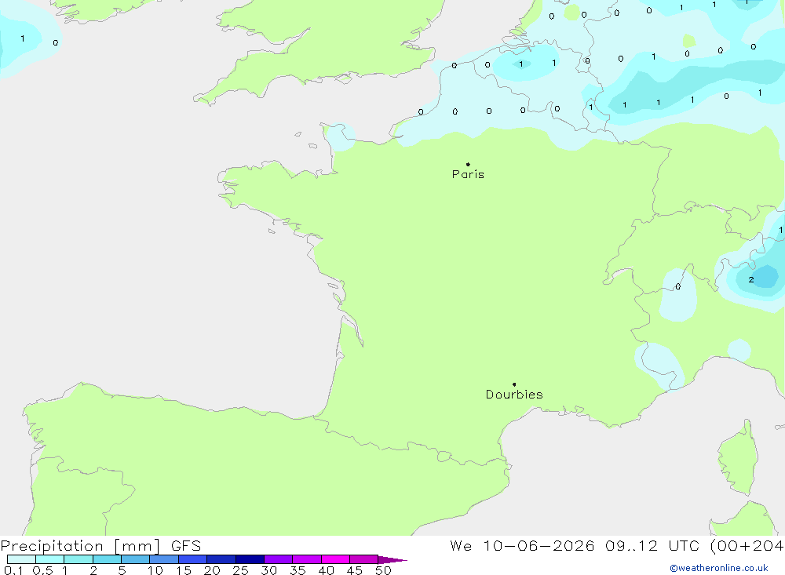785x575 pixels.
Task: Click the Paris location dot marker
Action: coord(468,164)
